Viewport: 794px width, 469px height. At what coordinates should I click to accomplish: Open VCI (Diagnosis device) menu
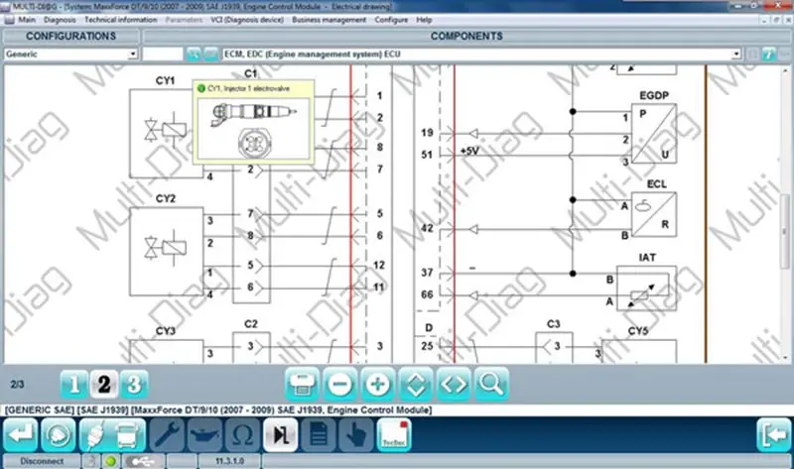[x=247, y=20]
